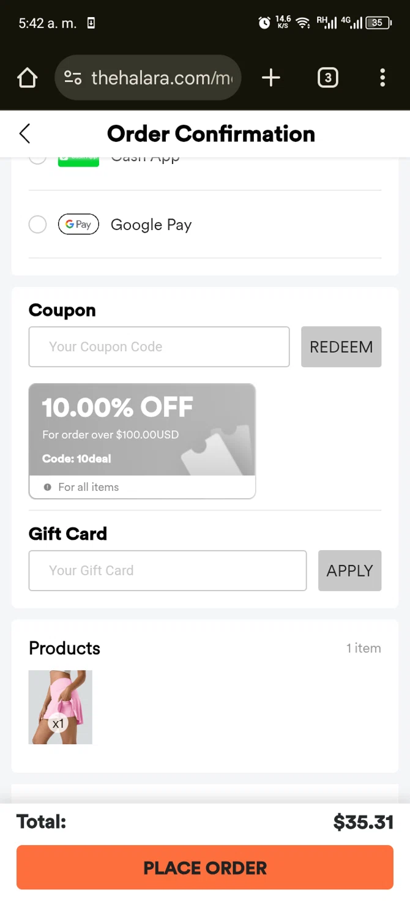
Task: Select the Cash App radio button
Action: (x=38, y=160)
